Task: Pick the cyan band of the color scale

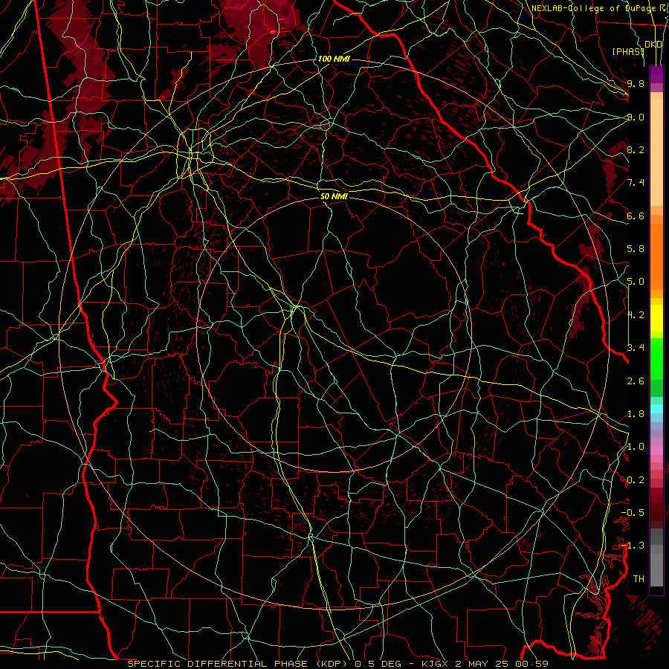Action: tap(656, 408)
